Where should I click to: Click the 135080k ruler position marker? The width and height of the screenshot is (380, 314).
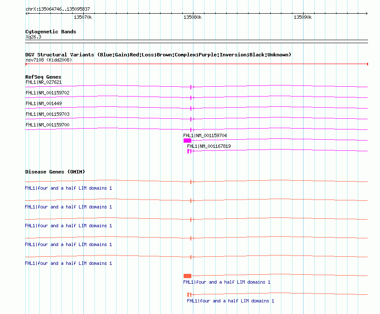click(193, 17)
